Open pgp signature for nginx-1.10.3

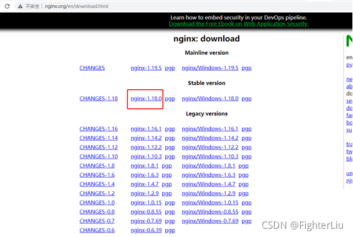tap(170, 157)
